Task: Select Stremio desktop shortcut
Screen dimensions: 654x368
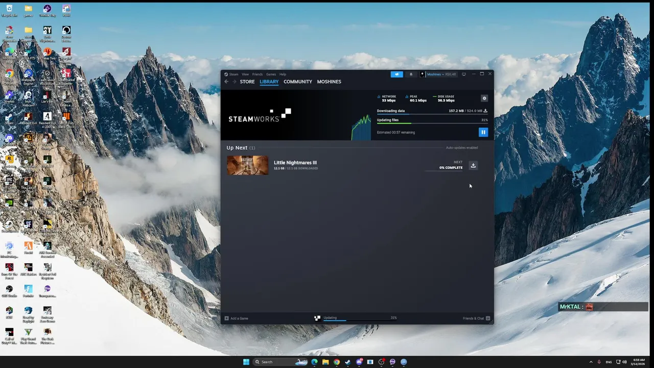Action: 9,97
